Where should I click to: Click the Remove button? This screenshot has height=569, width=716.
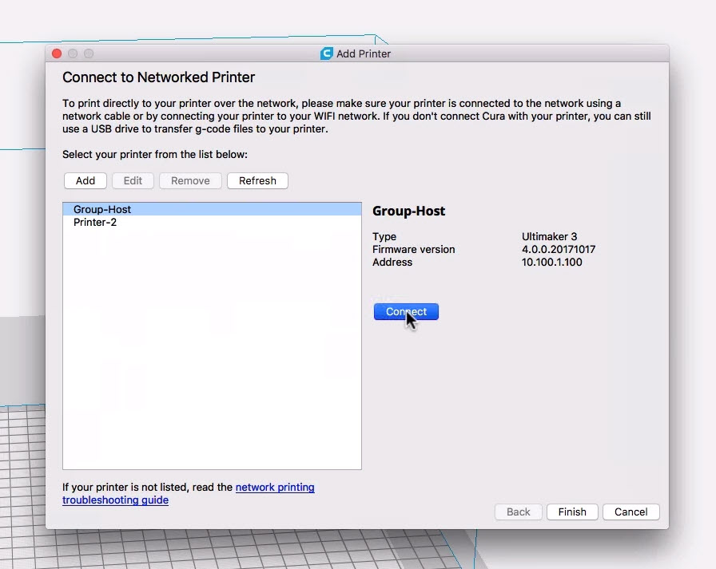coord(190,180)
